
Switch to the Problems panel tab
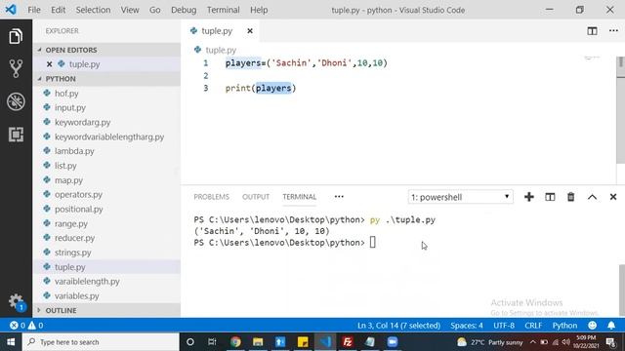(x=211, y=197)
